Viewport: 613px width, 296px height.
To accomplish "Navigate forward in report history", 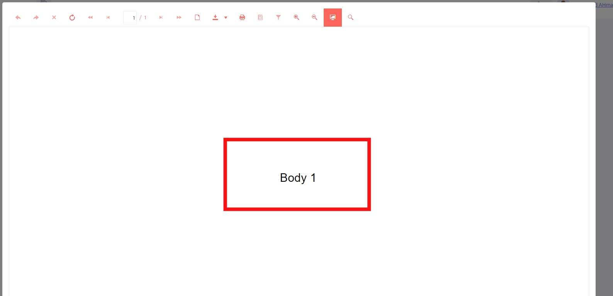I will pyautogui.click(x=36, y=17).
